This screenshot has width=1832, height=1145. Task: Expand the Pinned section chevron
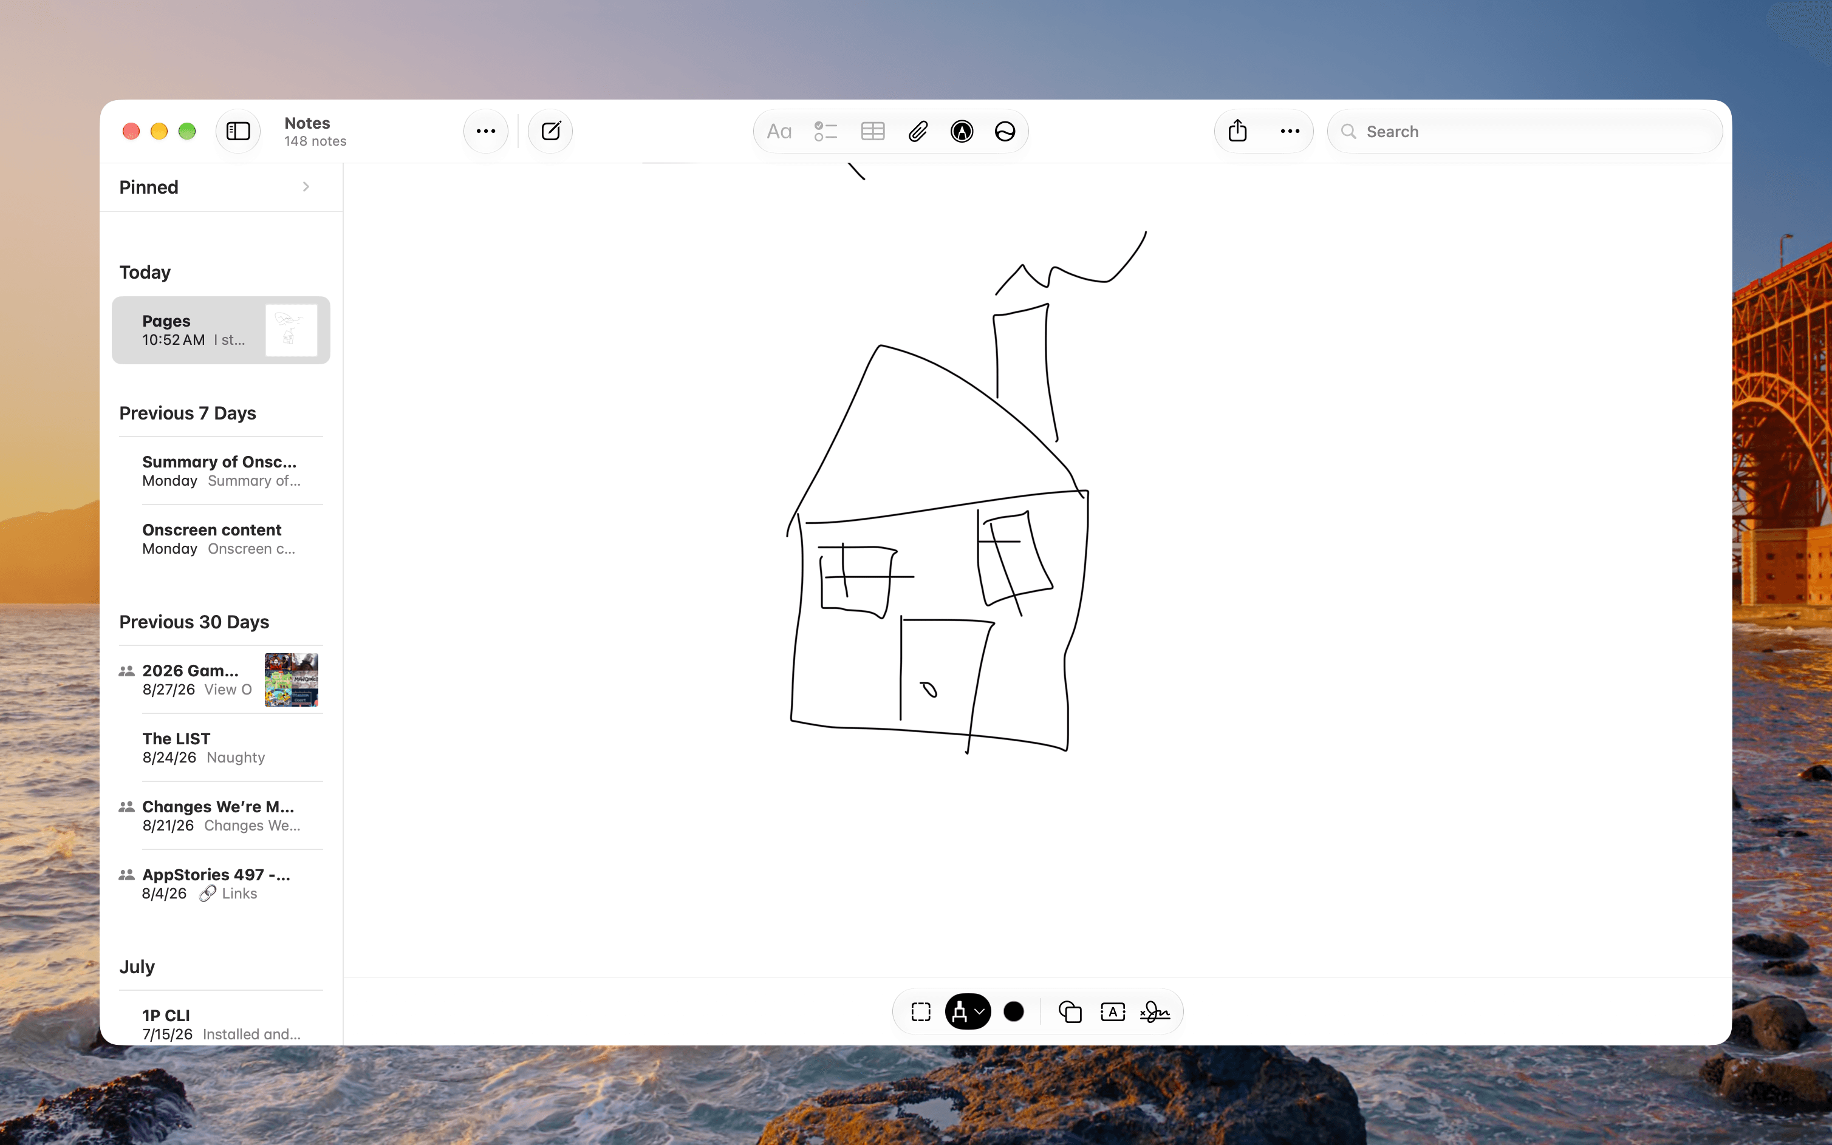point(306,187)
